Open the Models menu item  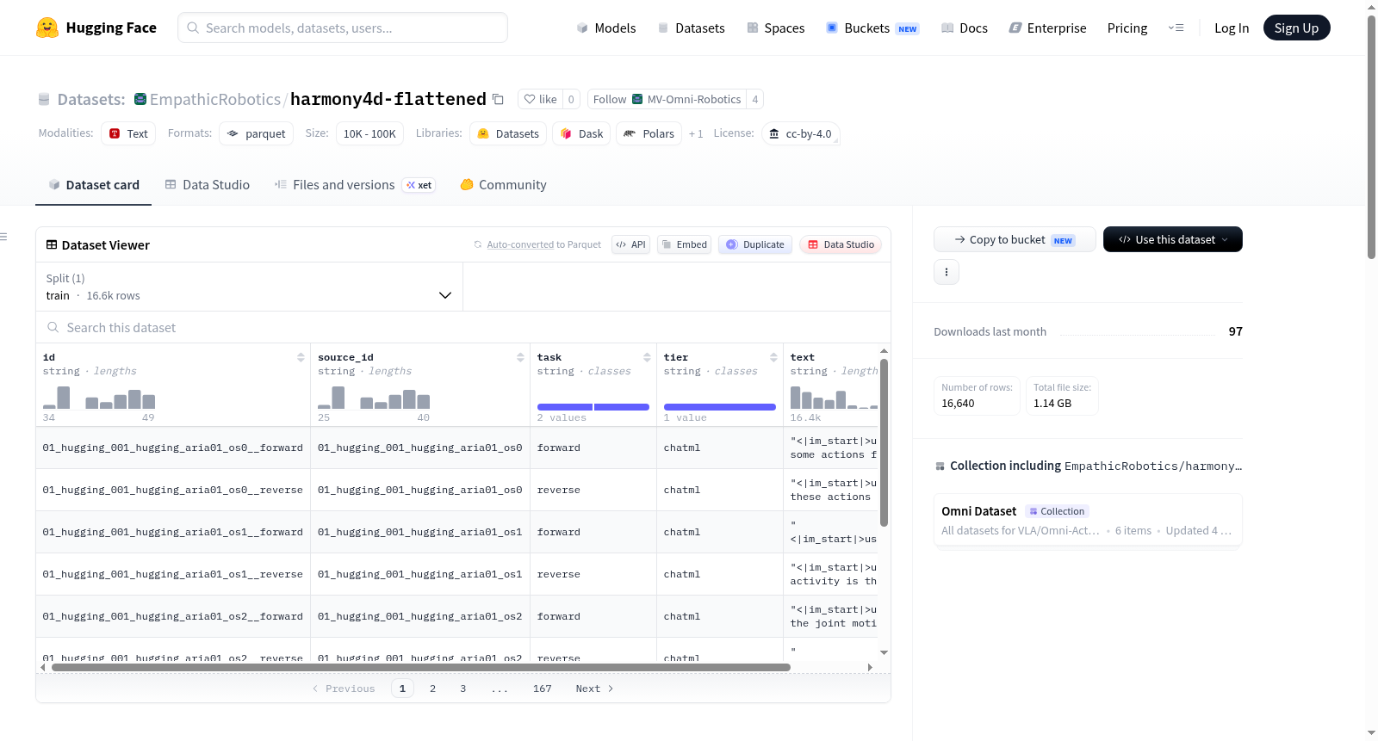click(x=606, y=28)
